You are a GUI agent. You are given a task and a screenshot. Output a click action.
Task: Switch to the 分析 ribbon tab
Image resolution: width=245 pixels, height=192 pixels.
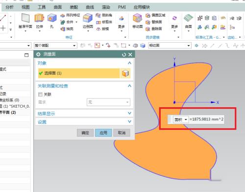click(x=9, y=7)
